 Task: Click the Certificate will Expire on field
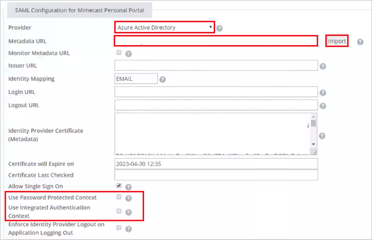(216, 164)
